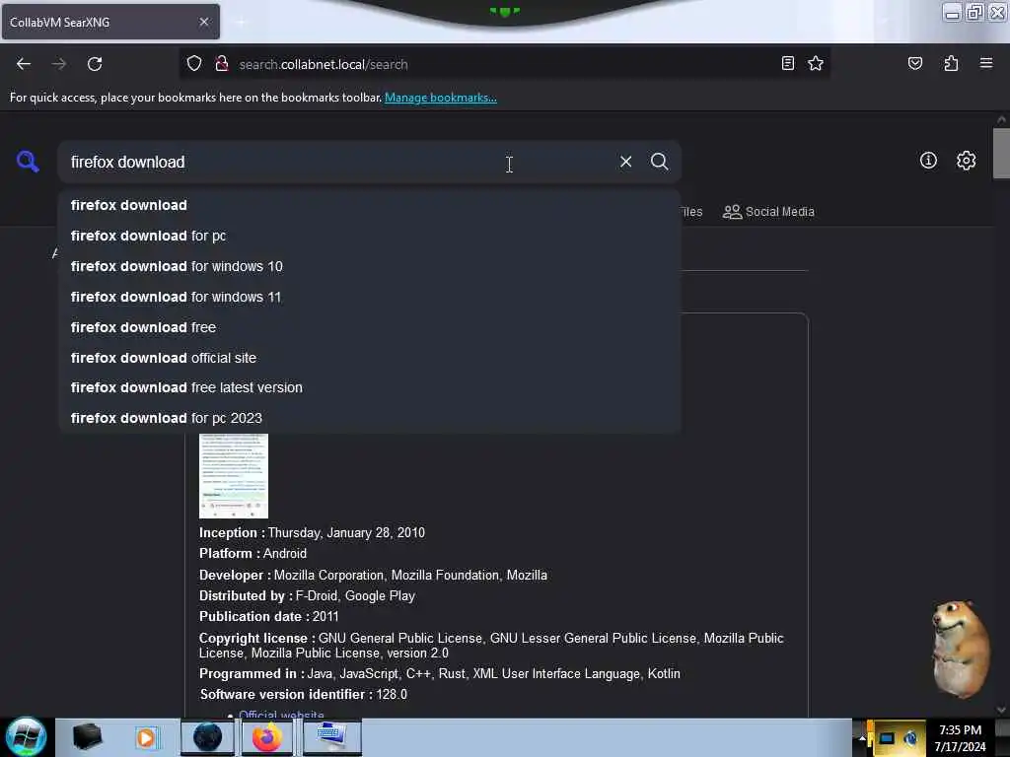The image size is (1010, 757).
Task: Click the "Programmed in" languages line
Action: 439,674
